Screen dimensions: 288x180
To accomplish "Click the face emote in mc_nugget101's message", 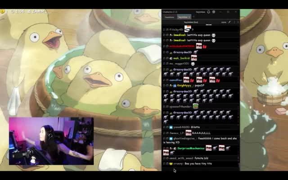I will pyautogui.click(x=193, y=64).
